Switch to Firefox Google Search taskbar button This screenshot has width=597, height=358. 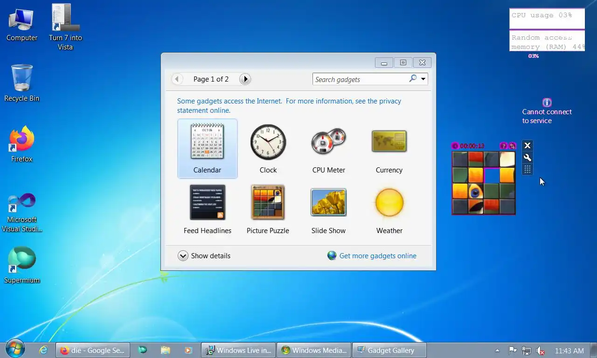pyautogui.click(x=93, y=350)
